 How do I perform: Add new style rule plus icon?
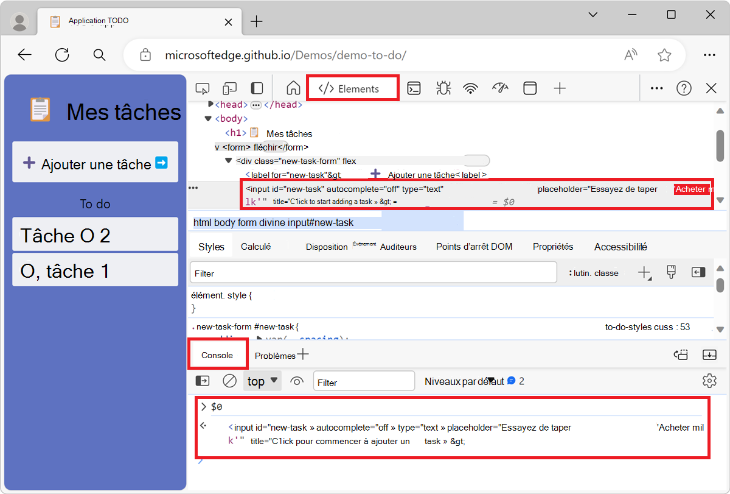[644, 273]
